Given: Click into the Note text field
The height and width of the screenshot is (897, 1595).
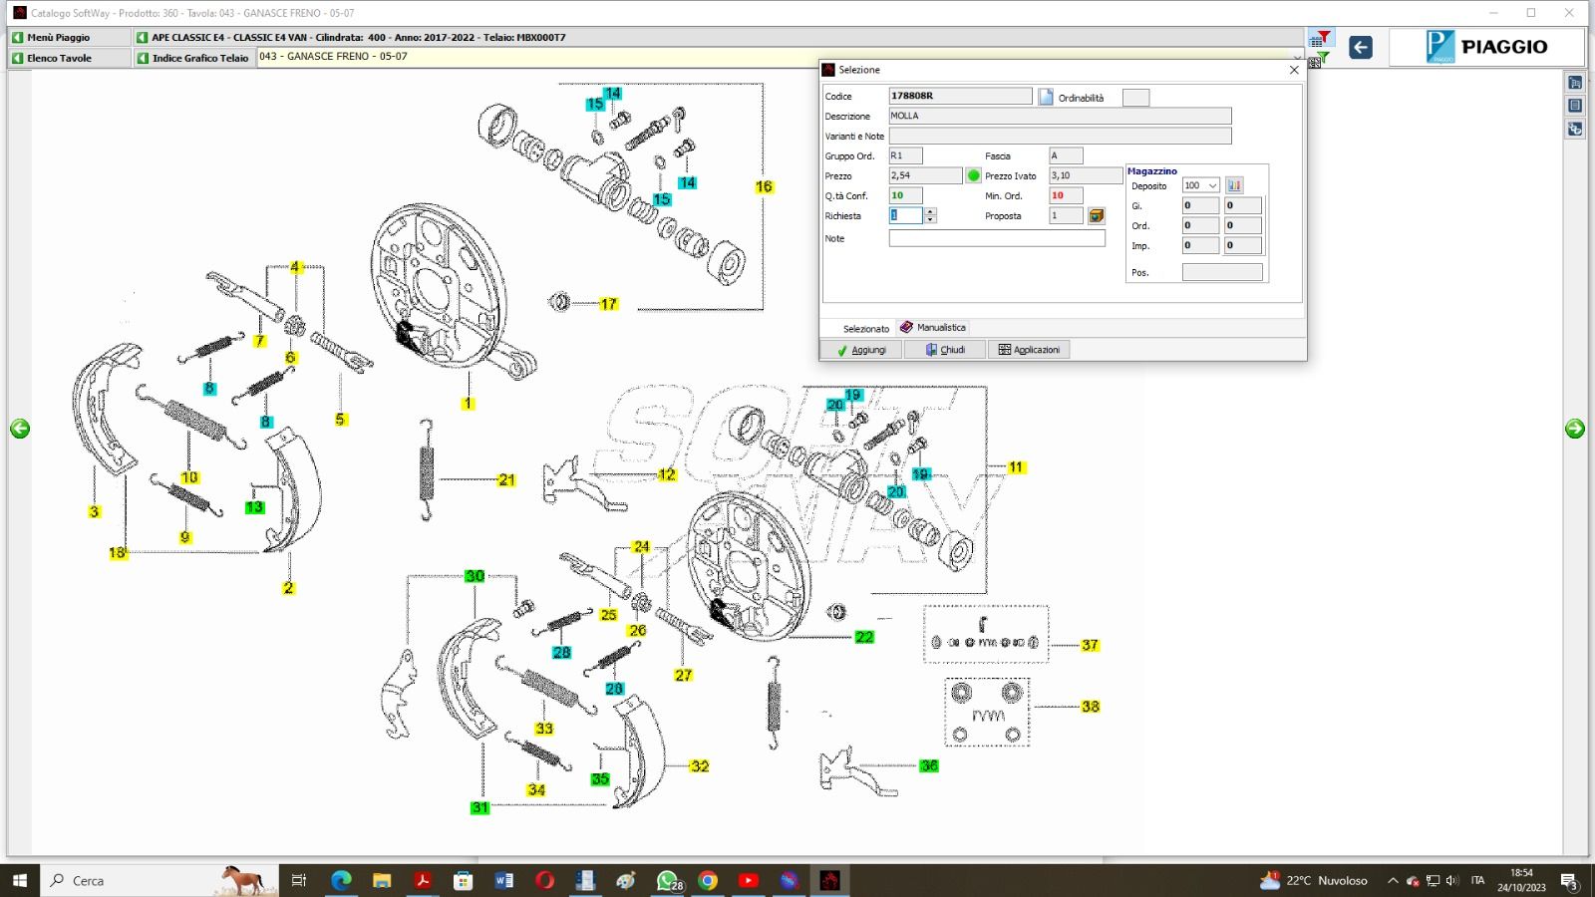Looking at the screenshot, I should pos(997,238).
